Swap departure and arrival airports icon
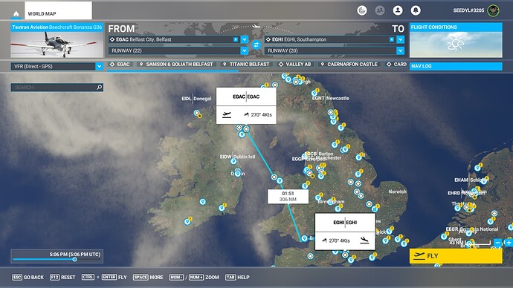The height and width of the screenshot is (288, 513). click(x=256, y=45)
